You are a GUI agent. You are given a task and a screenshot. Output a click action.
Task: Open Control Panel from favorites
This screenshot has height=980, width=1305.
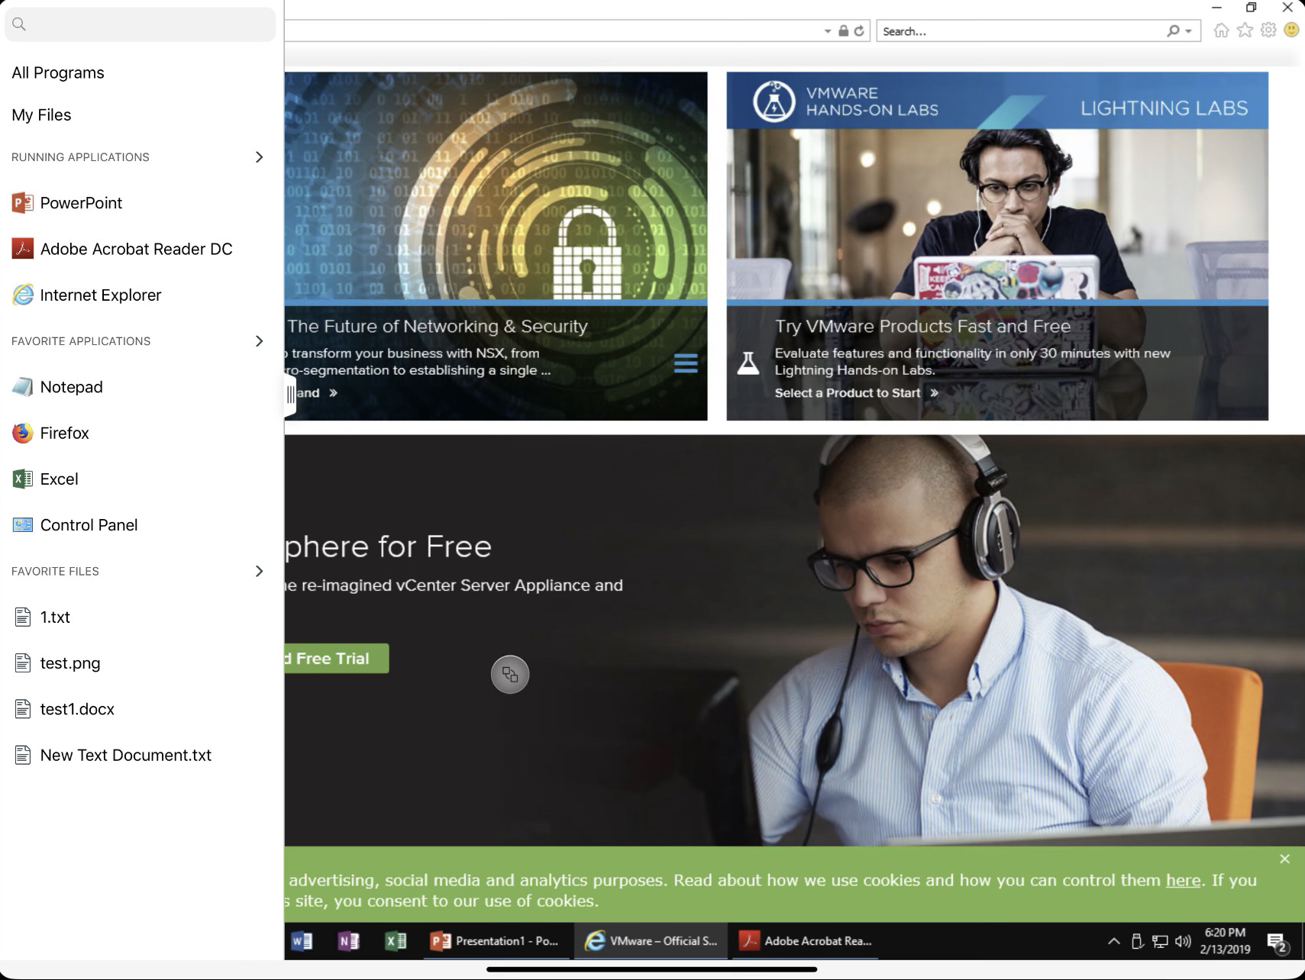[x=75, y=525]
